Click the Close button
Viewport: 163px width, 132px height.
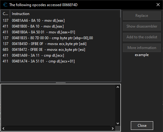coord(142,126)
